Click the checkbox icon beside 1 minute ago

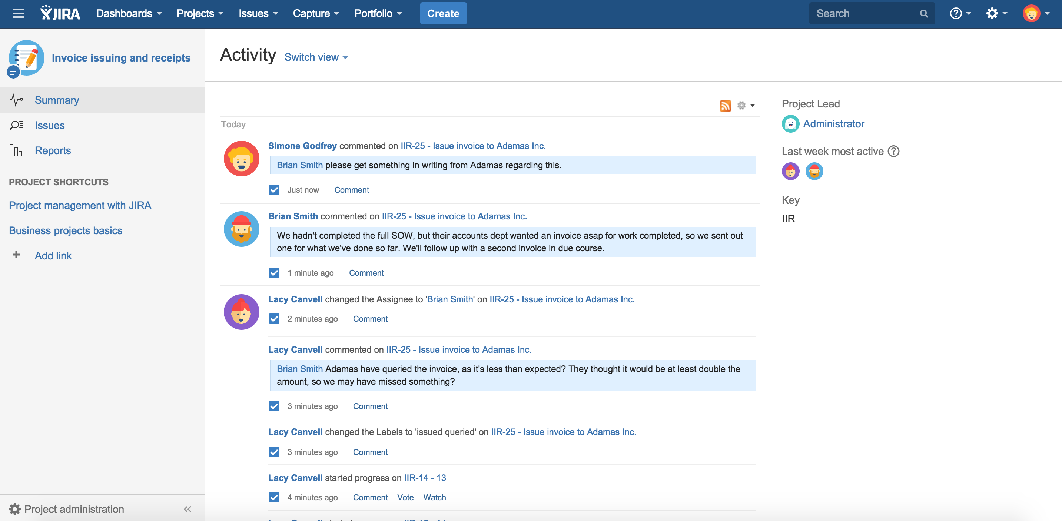(274, 273)
